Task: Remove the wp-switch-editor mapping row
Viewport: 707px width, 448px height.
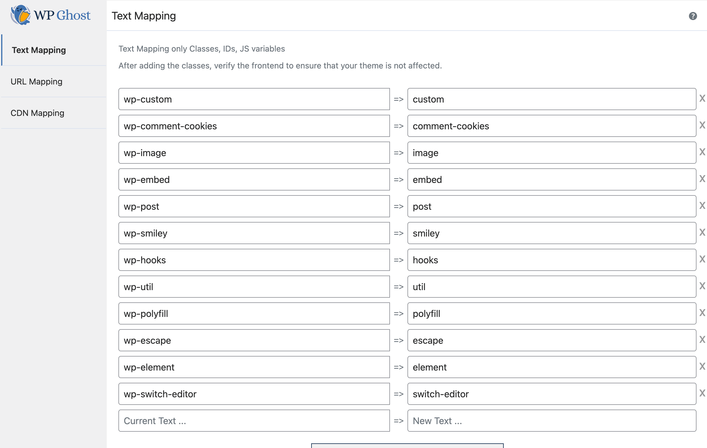Action: 702,393
